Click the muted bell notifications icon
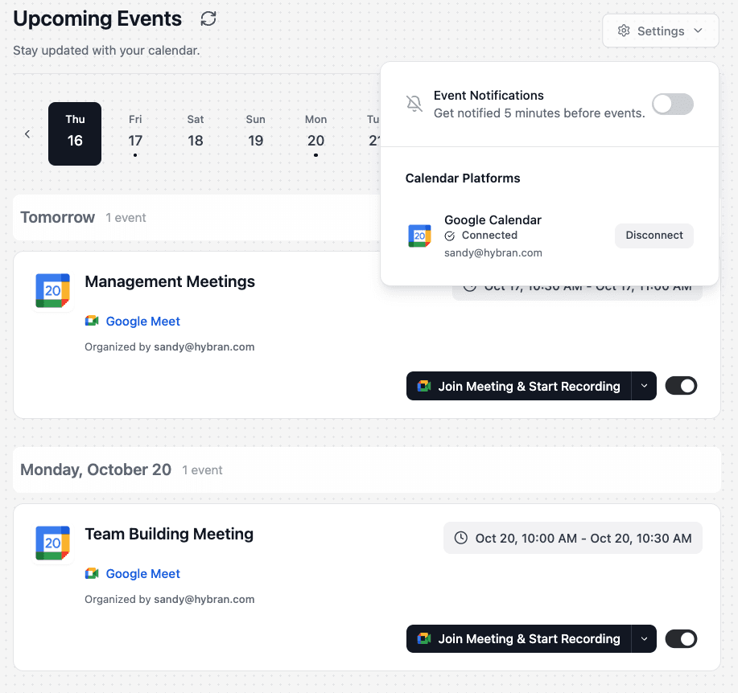 pos(414,104)
